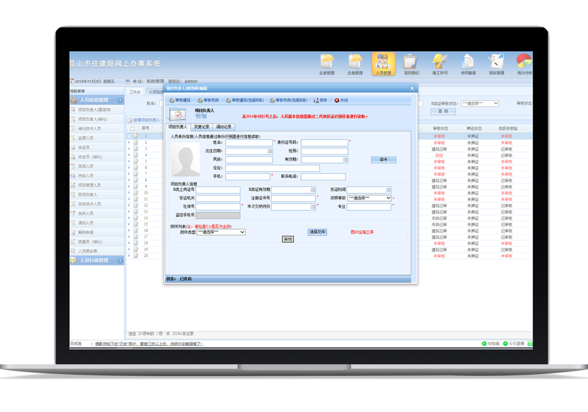Click the 保存 save icon in dialog
Viewport: 588px width, 412px height.
pos(320,101)
